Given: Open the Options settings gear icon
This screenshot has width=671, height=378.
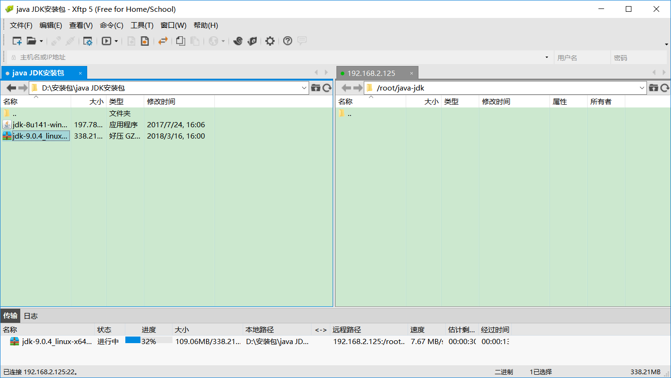Looking at the screenshot, I should point(270,41).
